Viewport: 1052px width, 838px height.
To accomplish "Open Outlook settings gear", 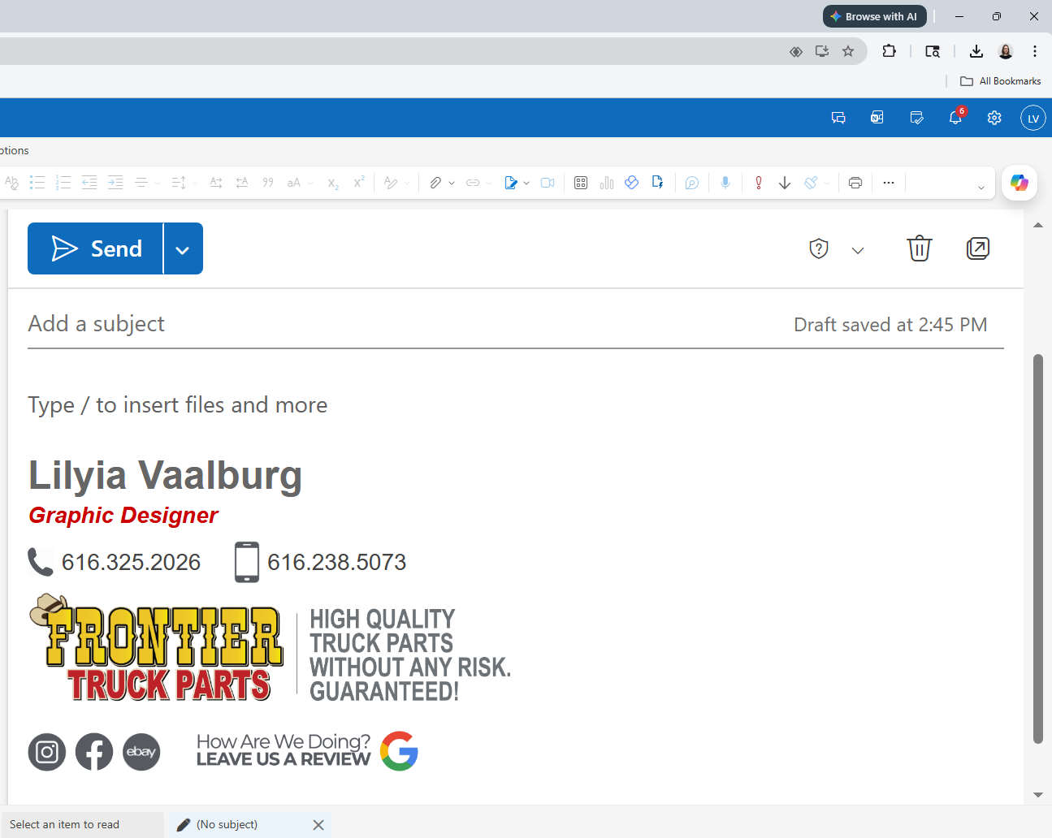I will 994,118.
